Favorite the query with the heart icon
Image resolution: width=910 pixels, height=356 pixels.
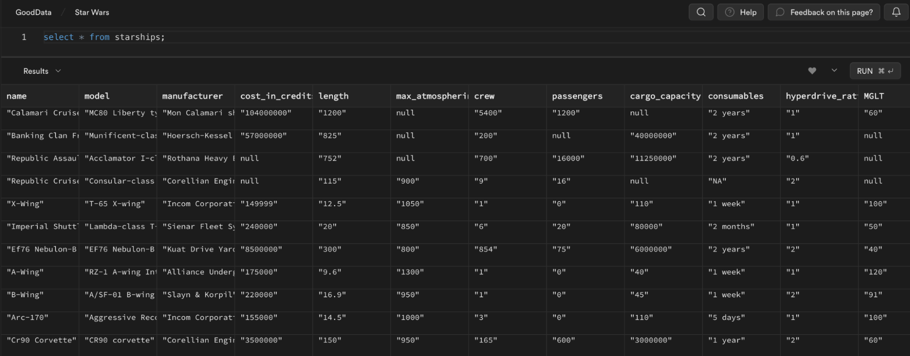pyautogui.click(x=812, y=71)
